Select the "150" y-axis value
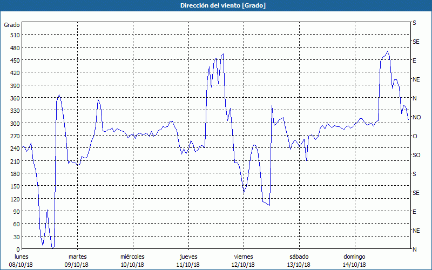 click(15, 186)
